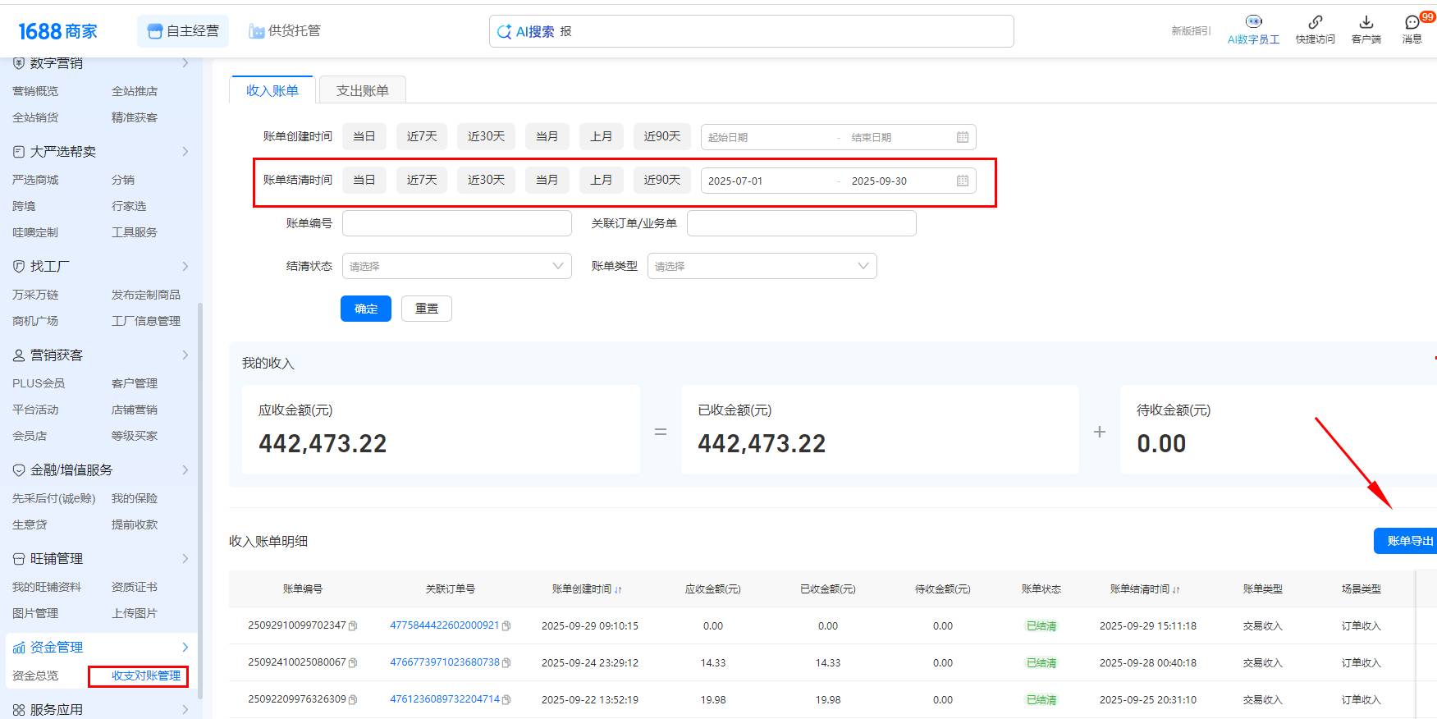Open the 结清状态 dropdown

coord(456,266)
